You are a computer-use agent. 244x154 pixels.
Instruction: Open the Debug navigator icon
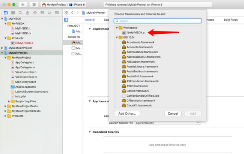[42, 13]
